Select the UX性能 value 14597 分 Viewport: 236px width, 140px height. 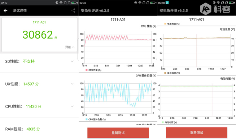click(x=31, y=84)
